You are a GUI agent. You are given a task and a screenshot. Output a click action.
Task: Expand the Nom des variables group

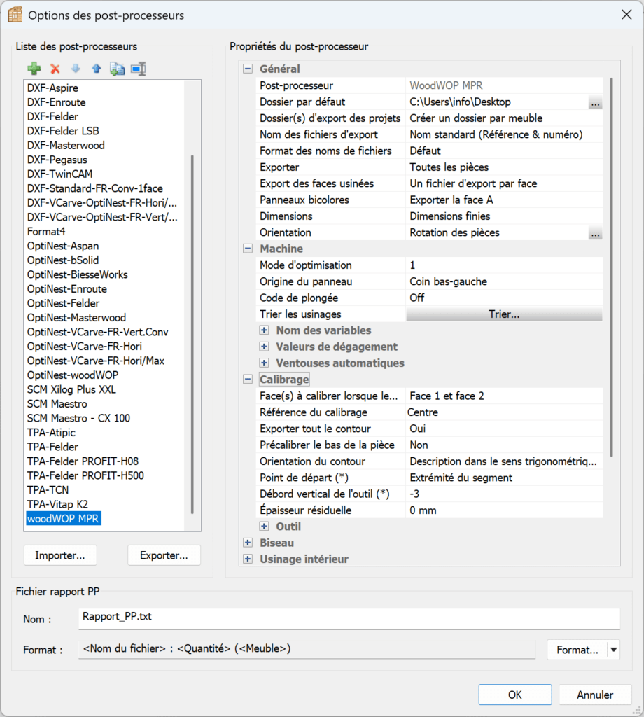264,330
